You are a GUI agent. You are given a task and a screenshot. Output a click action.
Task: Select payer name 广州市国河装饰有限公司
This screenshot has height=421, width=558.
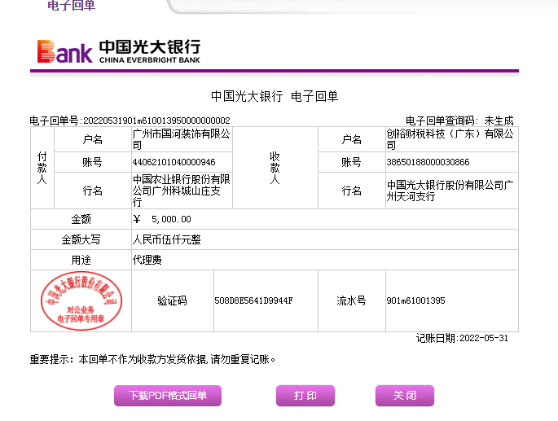182,139
